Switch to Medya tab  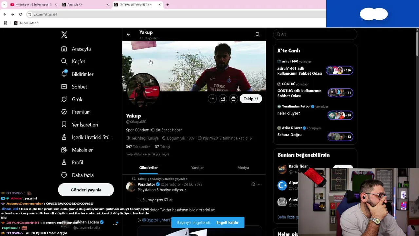[x=243, y=167]
